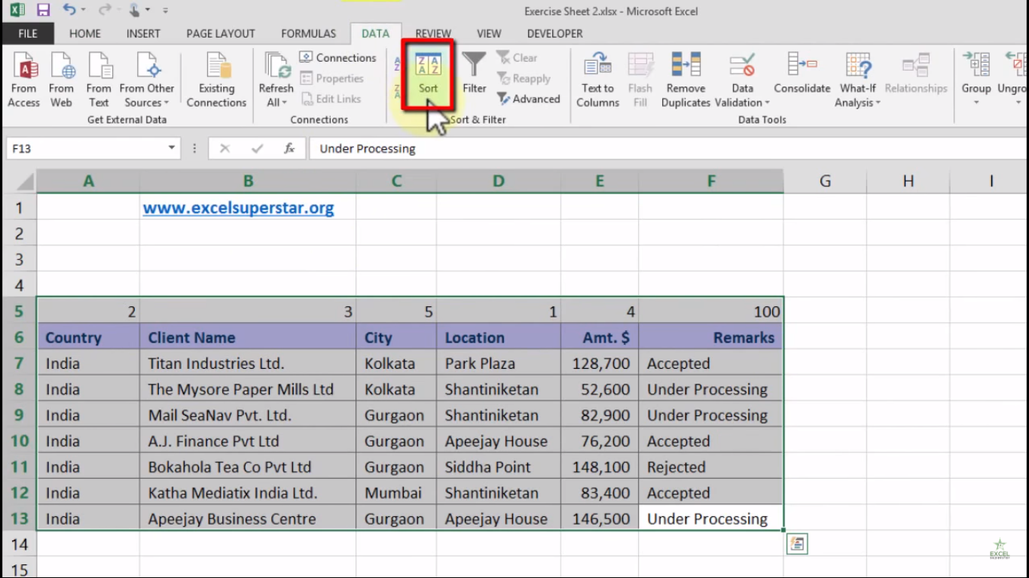Launch Text to Columns wizard
This screenshot has height=578, width=1029.
pyautogui.click(x=597, y=80)
